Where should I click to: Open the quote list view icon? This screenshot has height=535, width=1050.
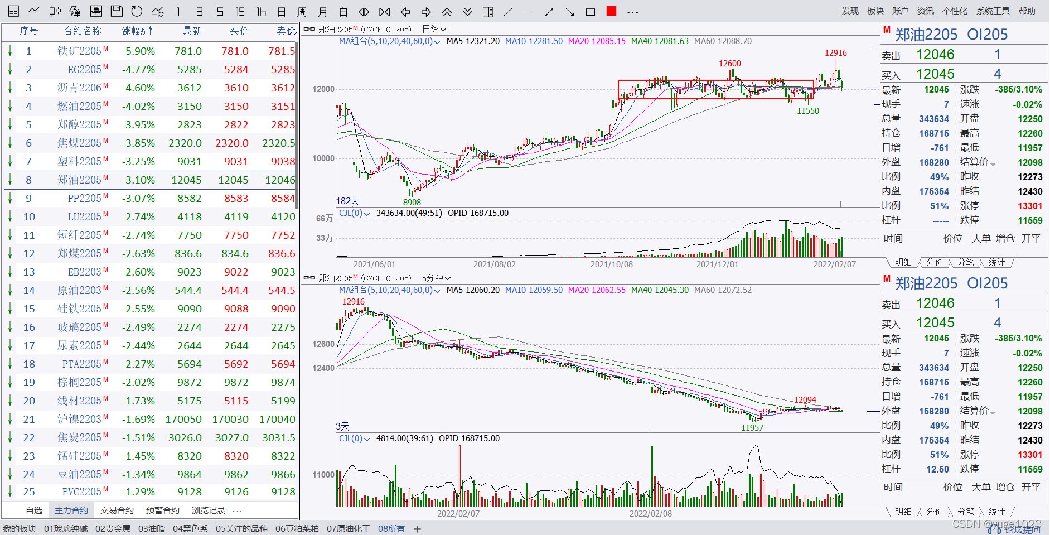point(13,11)
